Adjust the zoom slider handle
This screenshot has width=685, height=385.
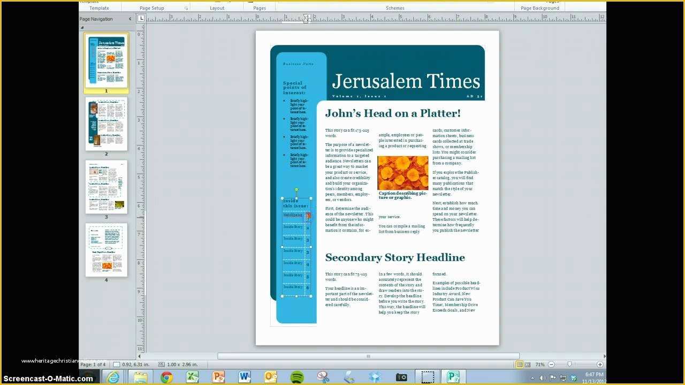[569, 365]
